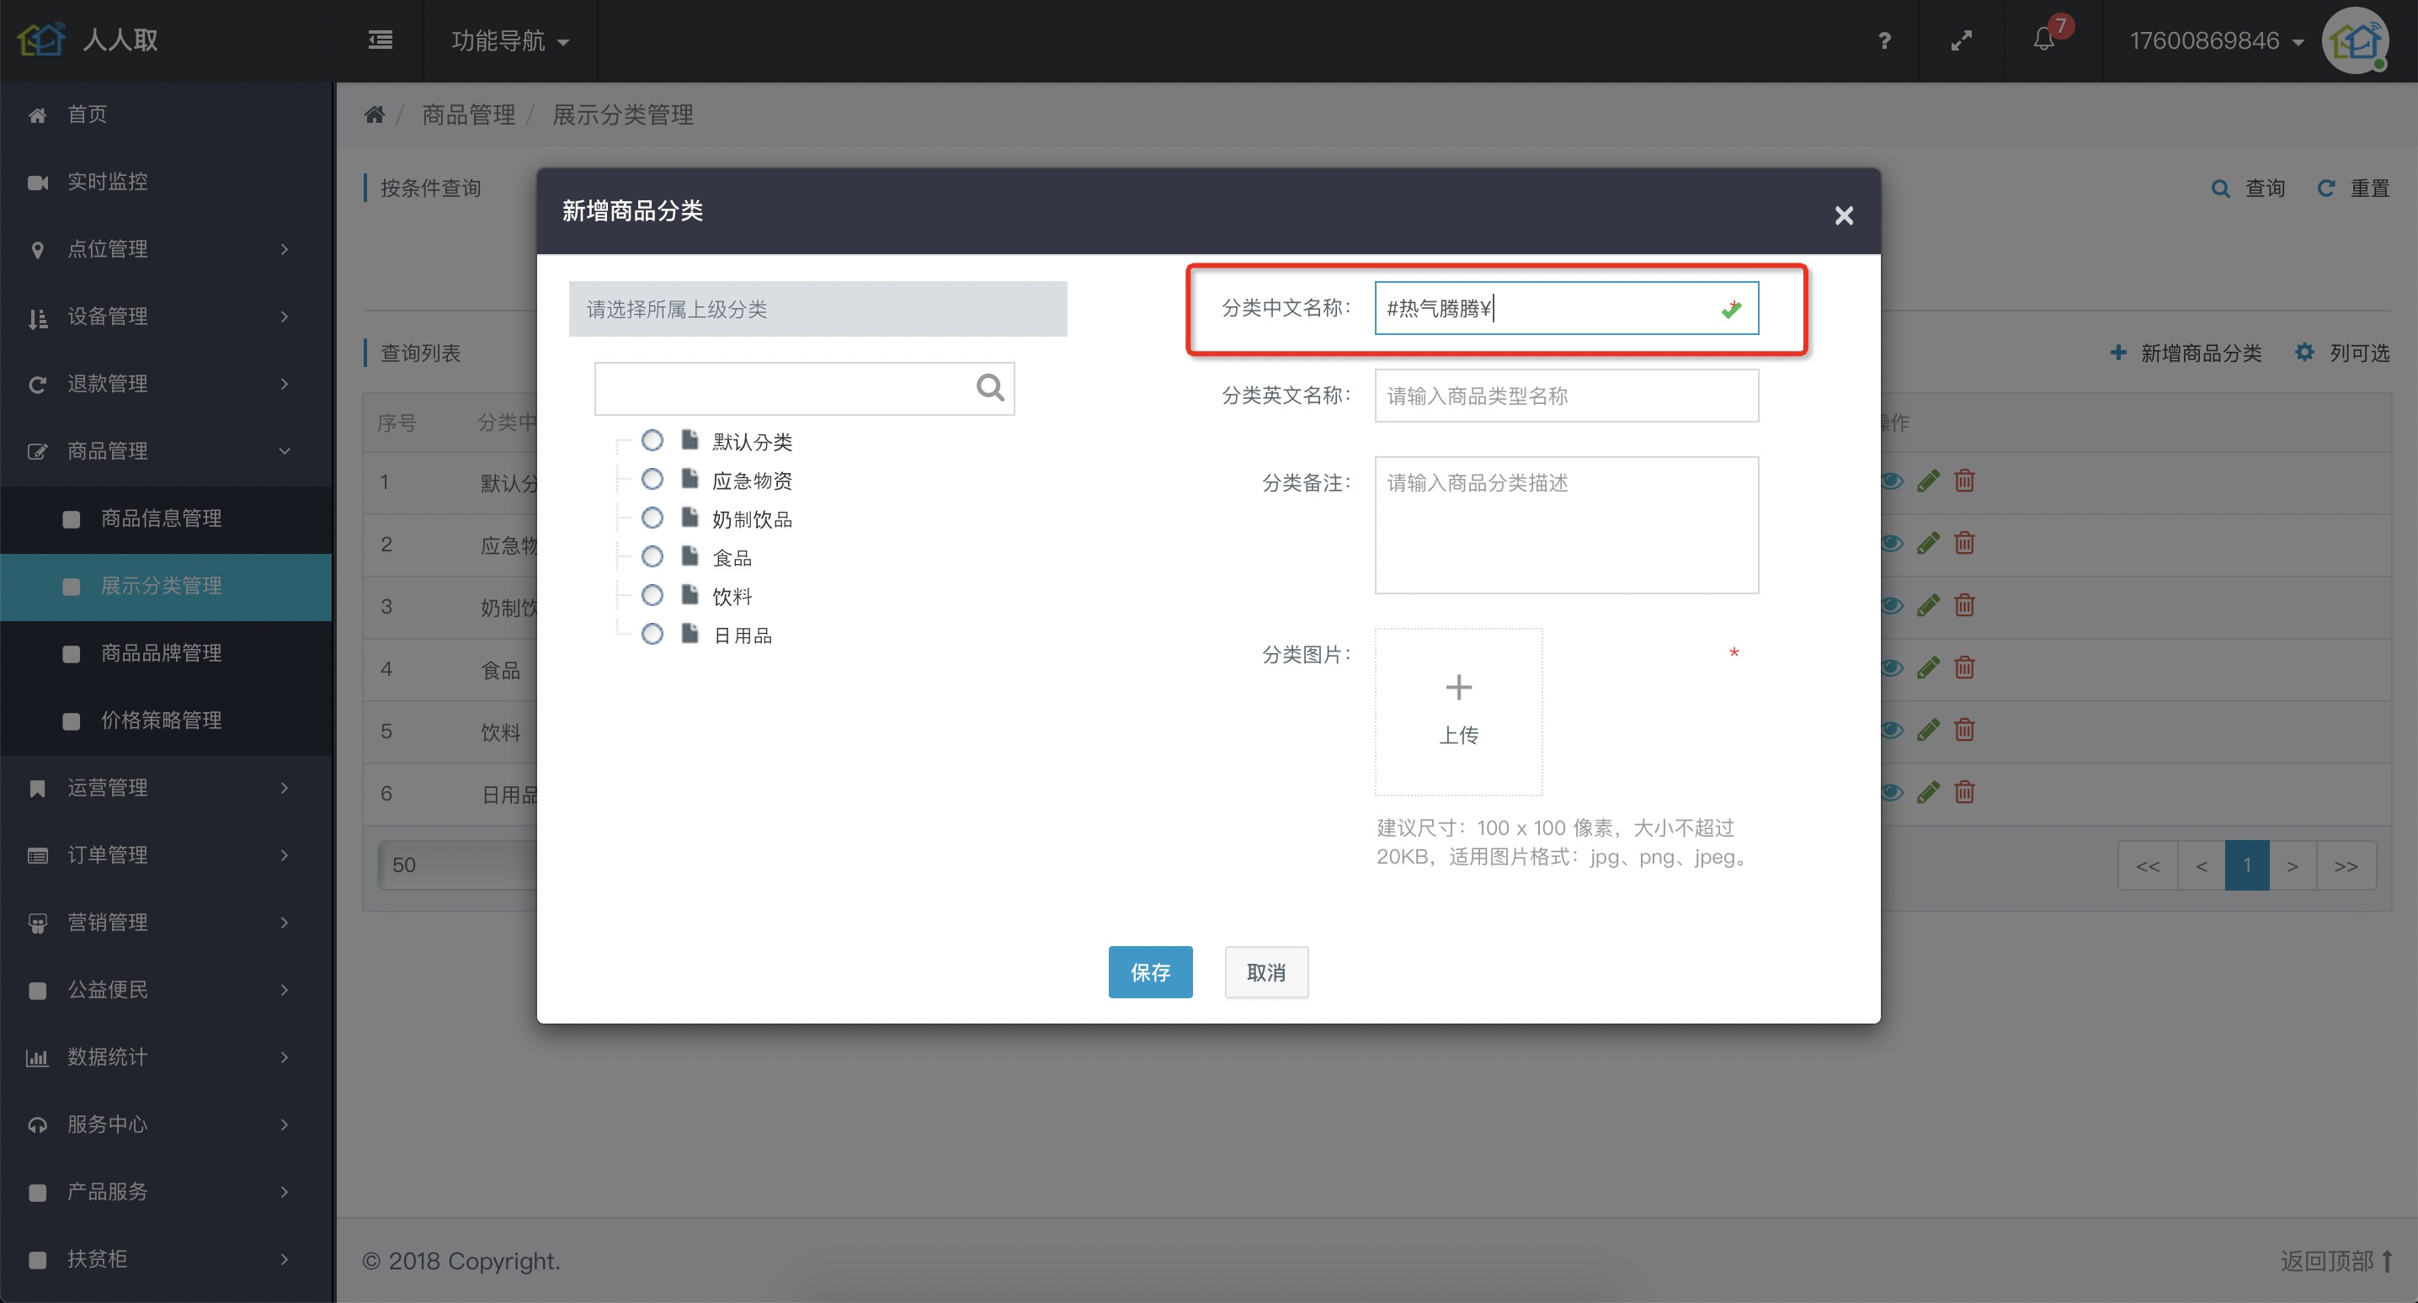Open notifications bell with badge 7

pyautogui.click(x=2044, y=40)
